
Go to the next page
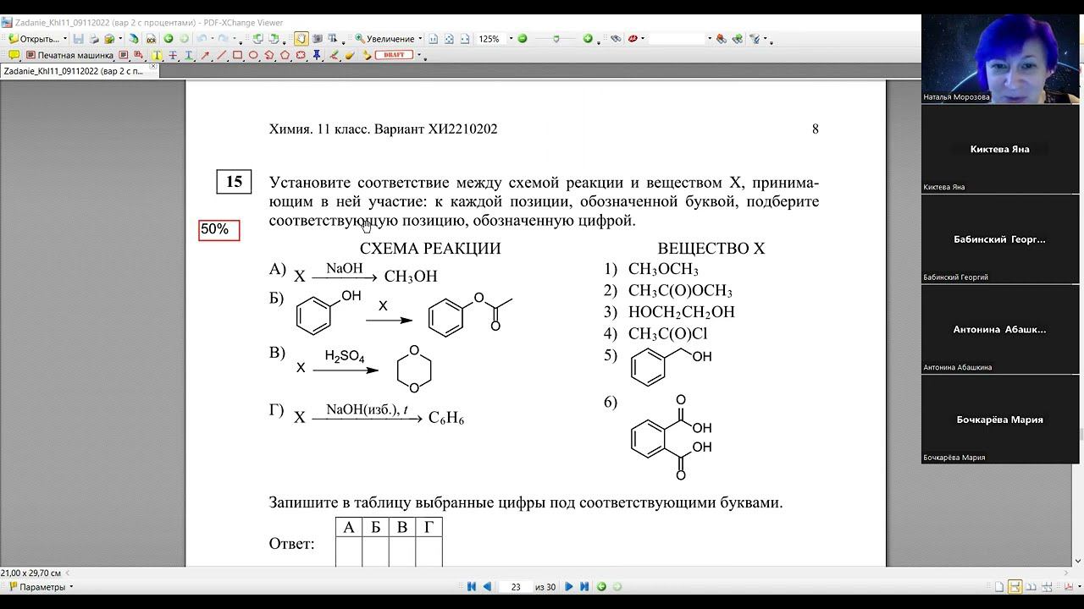(x=569, y=586)
